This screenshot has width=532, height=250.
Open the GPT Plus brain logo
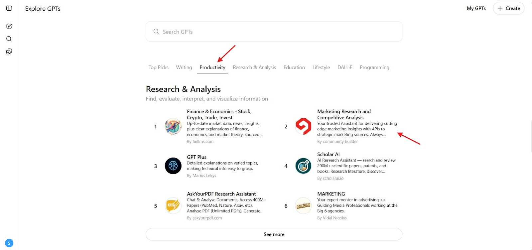point(173,166)
